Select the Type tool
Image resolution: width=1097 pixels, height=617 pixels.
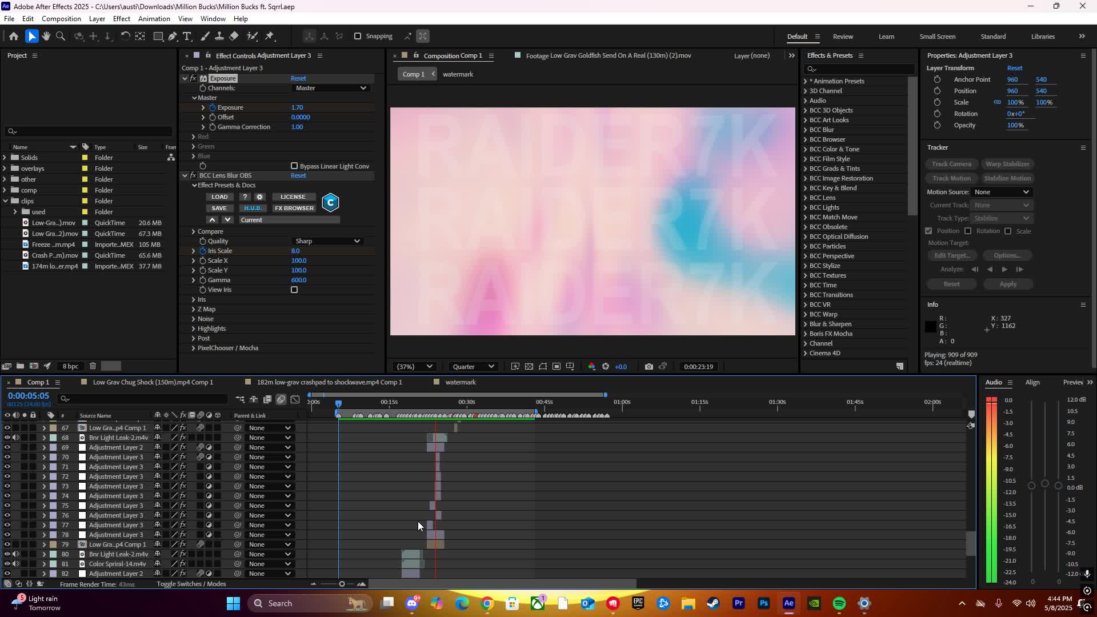(187, 36)
